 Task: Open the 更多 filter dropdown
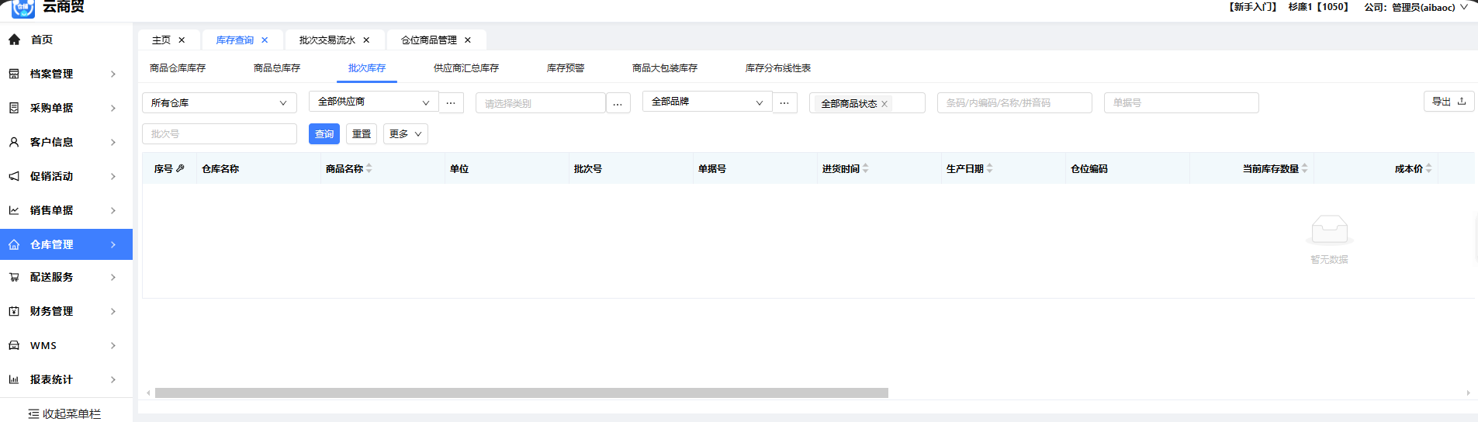point(406,134)
